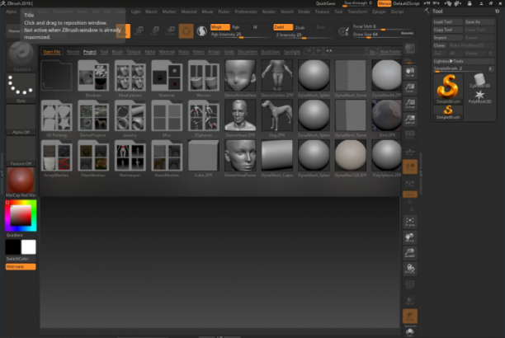Screen dimensions: 505x338
Task: Click the Zoom magnifier icon on right shelf
Action: pos(410,87)
